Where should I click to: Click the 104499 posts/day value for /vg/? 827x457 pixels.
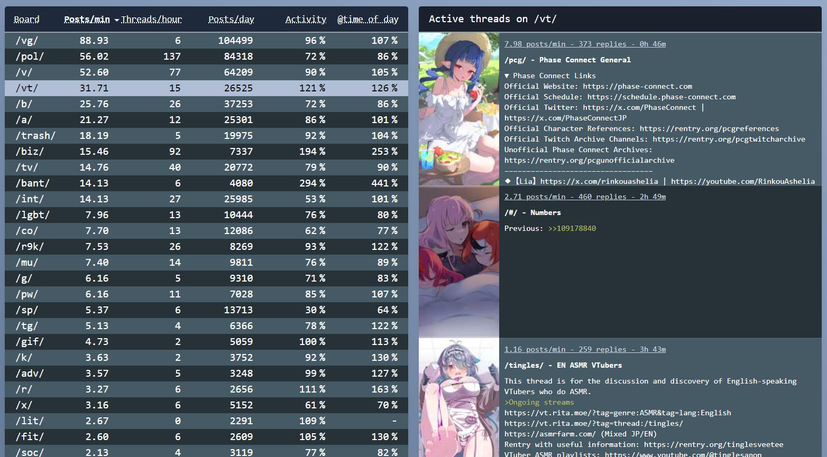235,41
